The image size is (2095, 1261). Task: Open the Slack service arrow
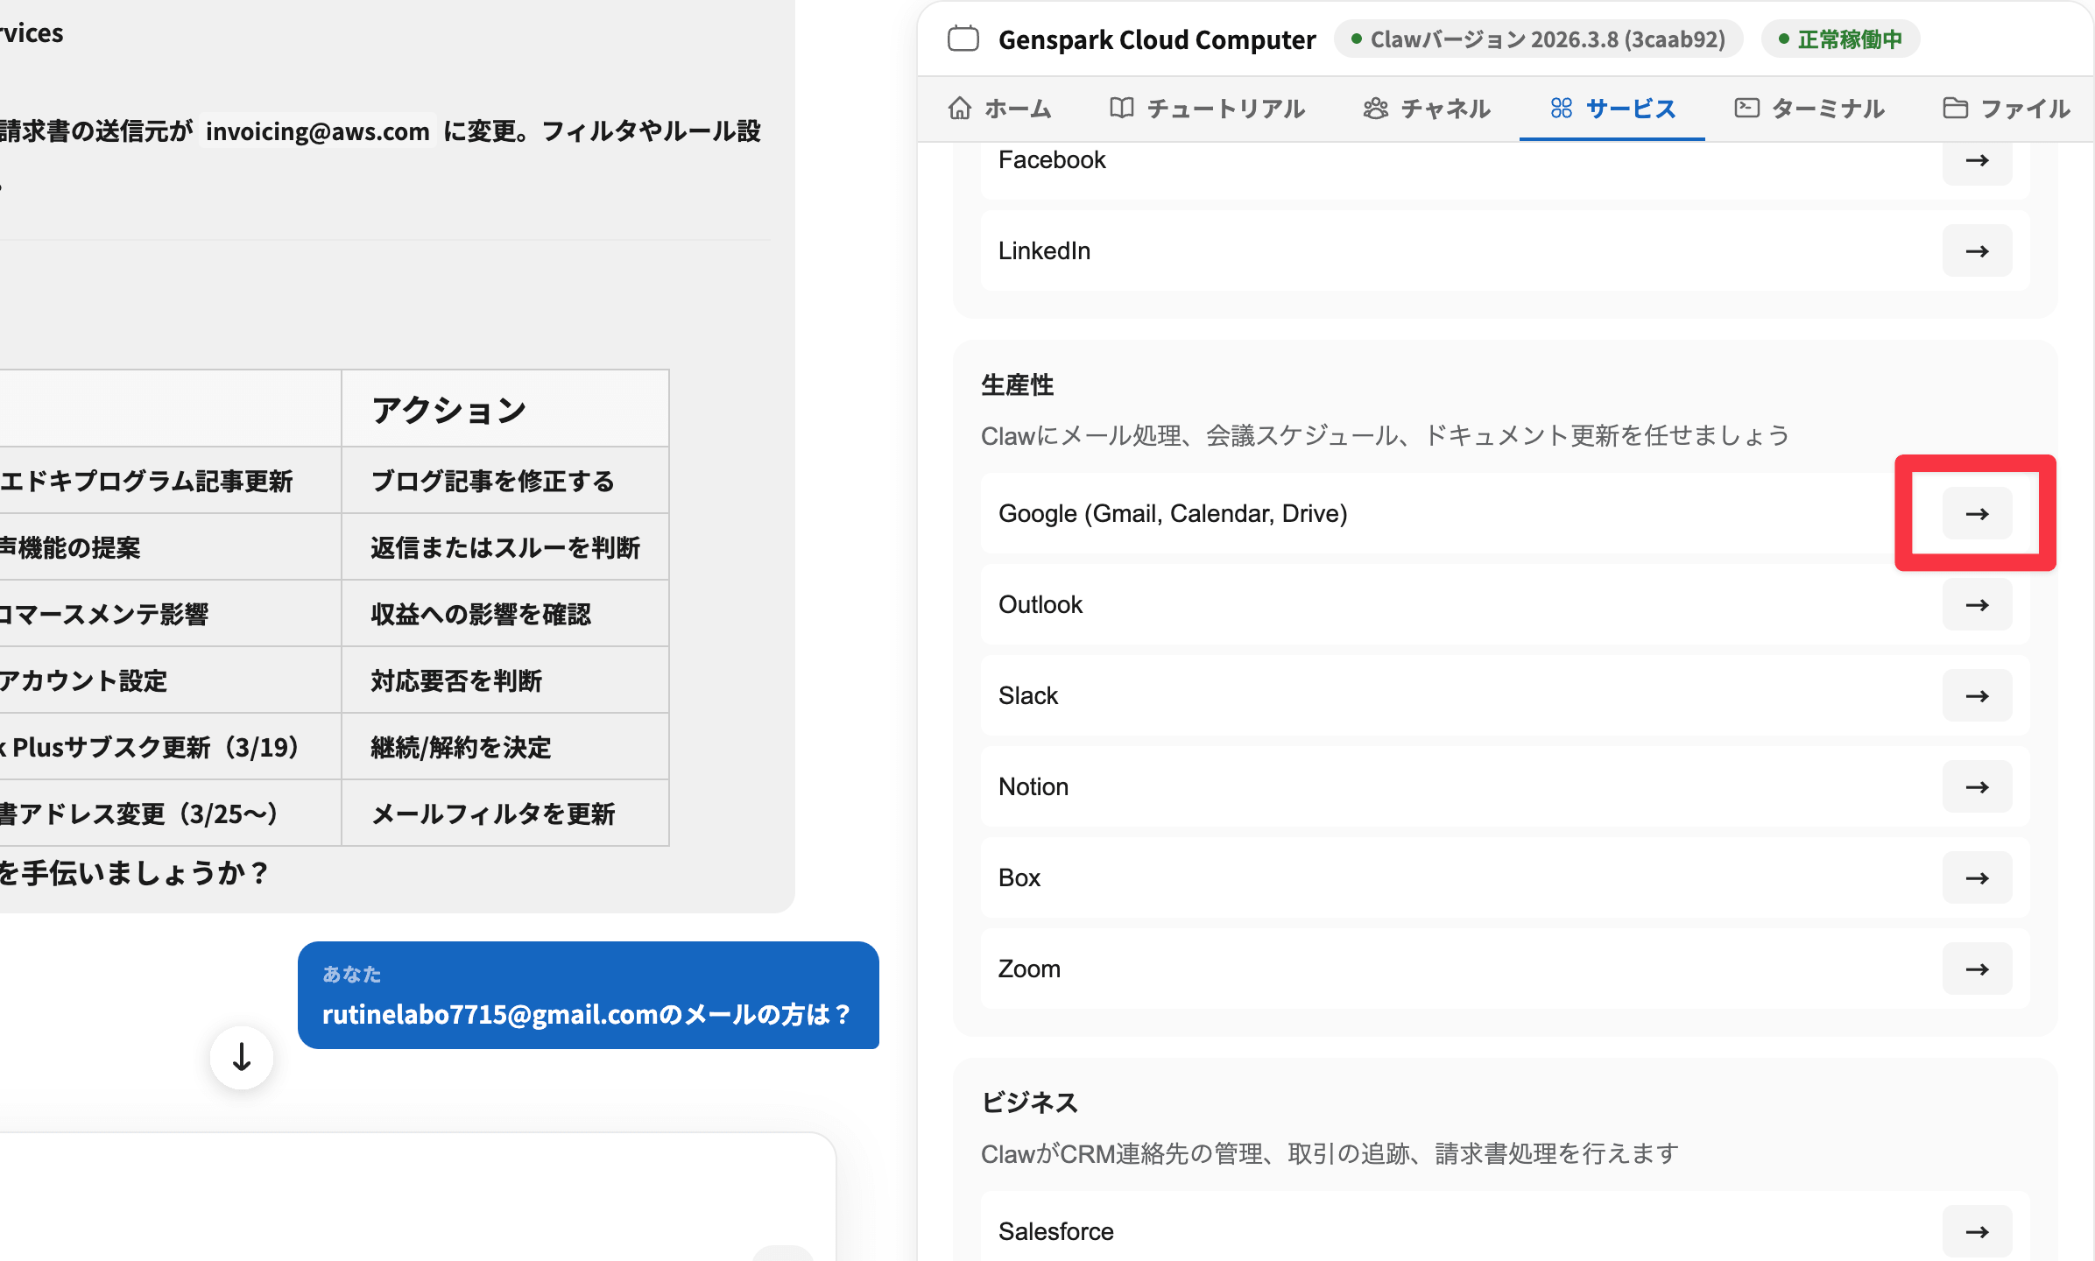tap(1977, 695)
